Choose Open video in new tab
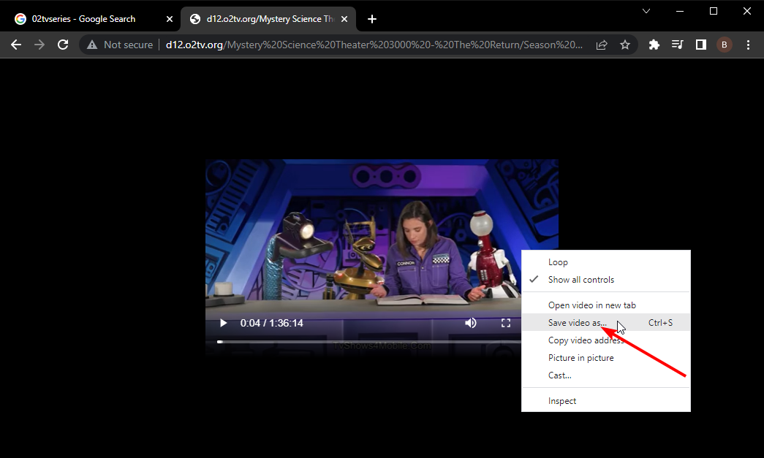 (x=605, y=305)
